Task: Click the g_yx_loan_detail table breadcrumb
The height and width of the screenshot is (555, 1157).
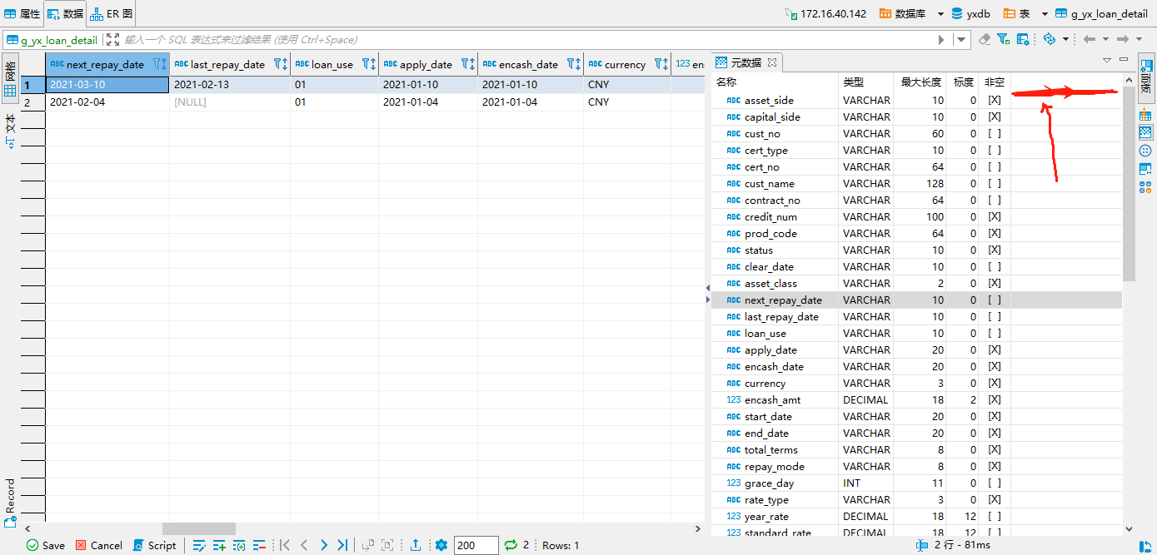Action: pyautogui.click(x=1101, y=13)
